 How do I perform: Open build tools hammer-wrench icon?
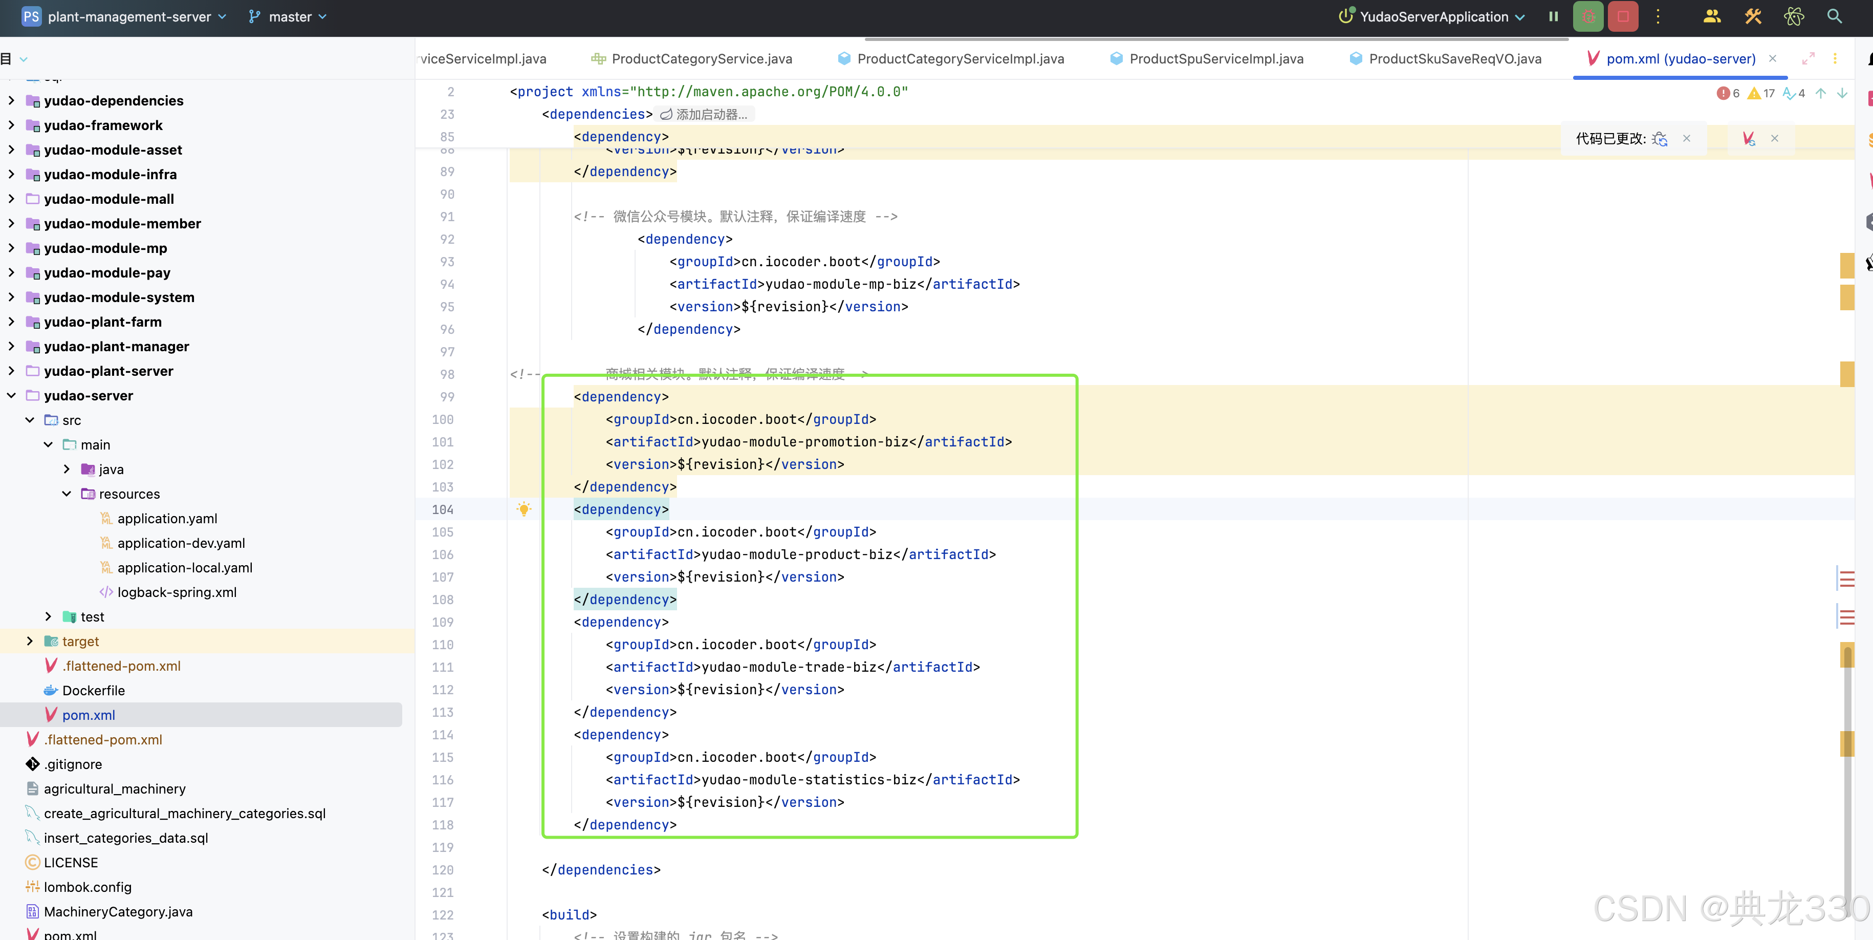[1752, 16]
